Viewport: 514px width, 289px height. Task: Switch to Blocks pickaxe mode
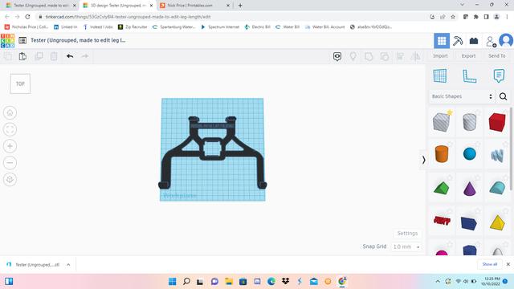pos(458,41)
